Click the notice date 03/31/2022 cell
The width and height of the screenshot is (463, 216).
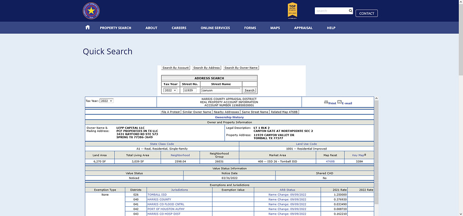pyautogui.click(x=230, y=178)
